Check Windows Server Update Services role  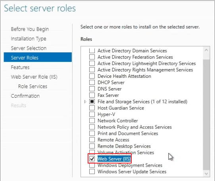[x=92, y=171]
